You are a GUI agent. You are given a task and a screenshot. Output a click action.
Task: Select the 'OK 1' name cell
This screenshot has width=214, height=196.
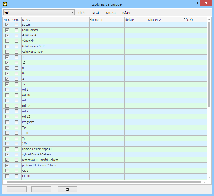click(x=55, y=171)
